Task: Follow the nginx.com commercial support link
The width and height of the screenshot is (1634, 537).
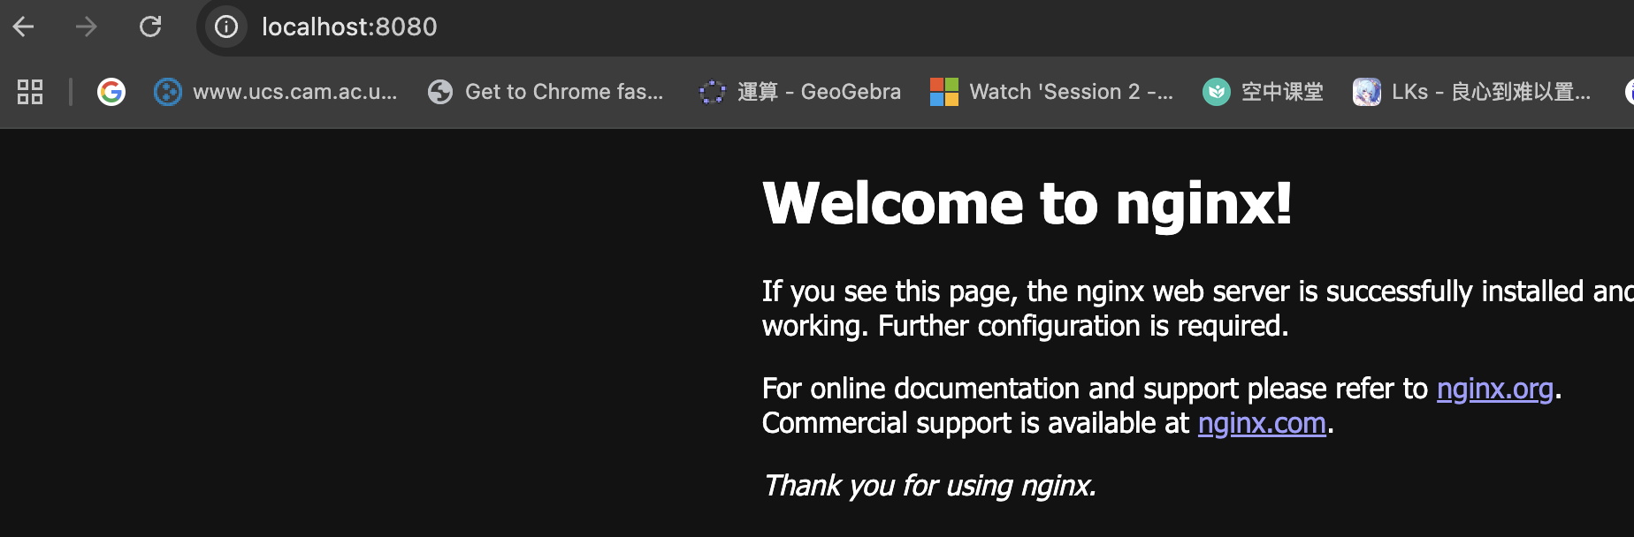Action: (1262, 423)
